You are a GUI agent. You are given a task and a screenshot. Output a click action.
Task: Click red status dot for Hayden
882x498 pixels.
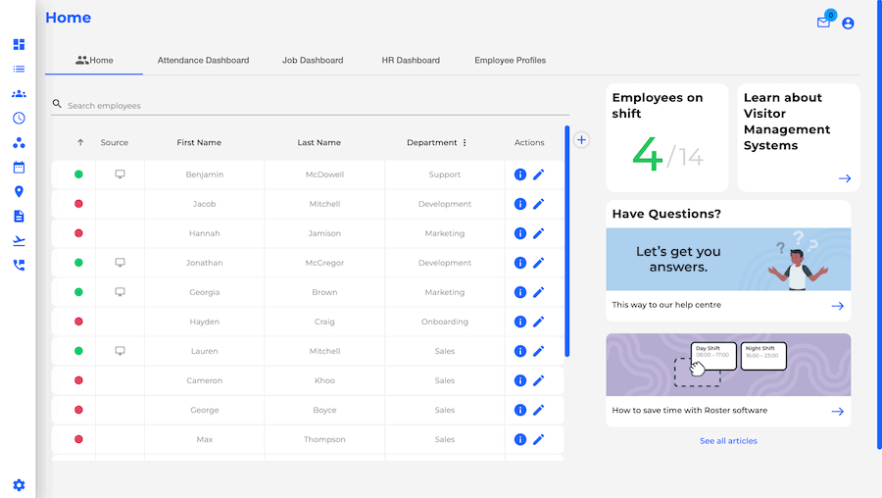(x=78, y=322)
